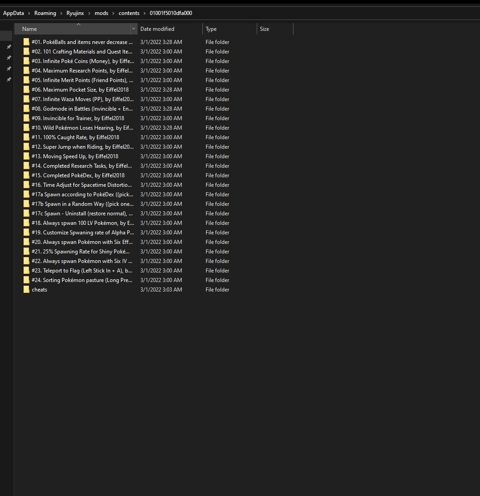Click the first pinned quick-access pin icon

tap(9, 47)
